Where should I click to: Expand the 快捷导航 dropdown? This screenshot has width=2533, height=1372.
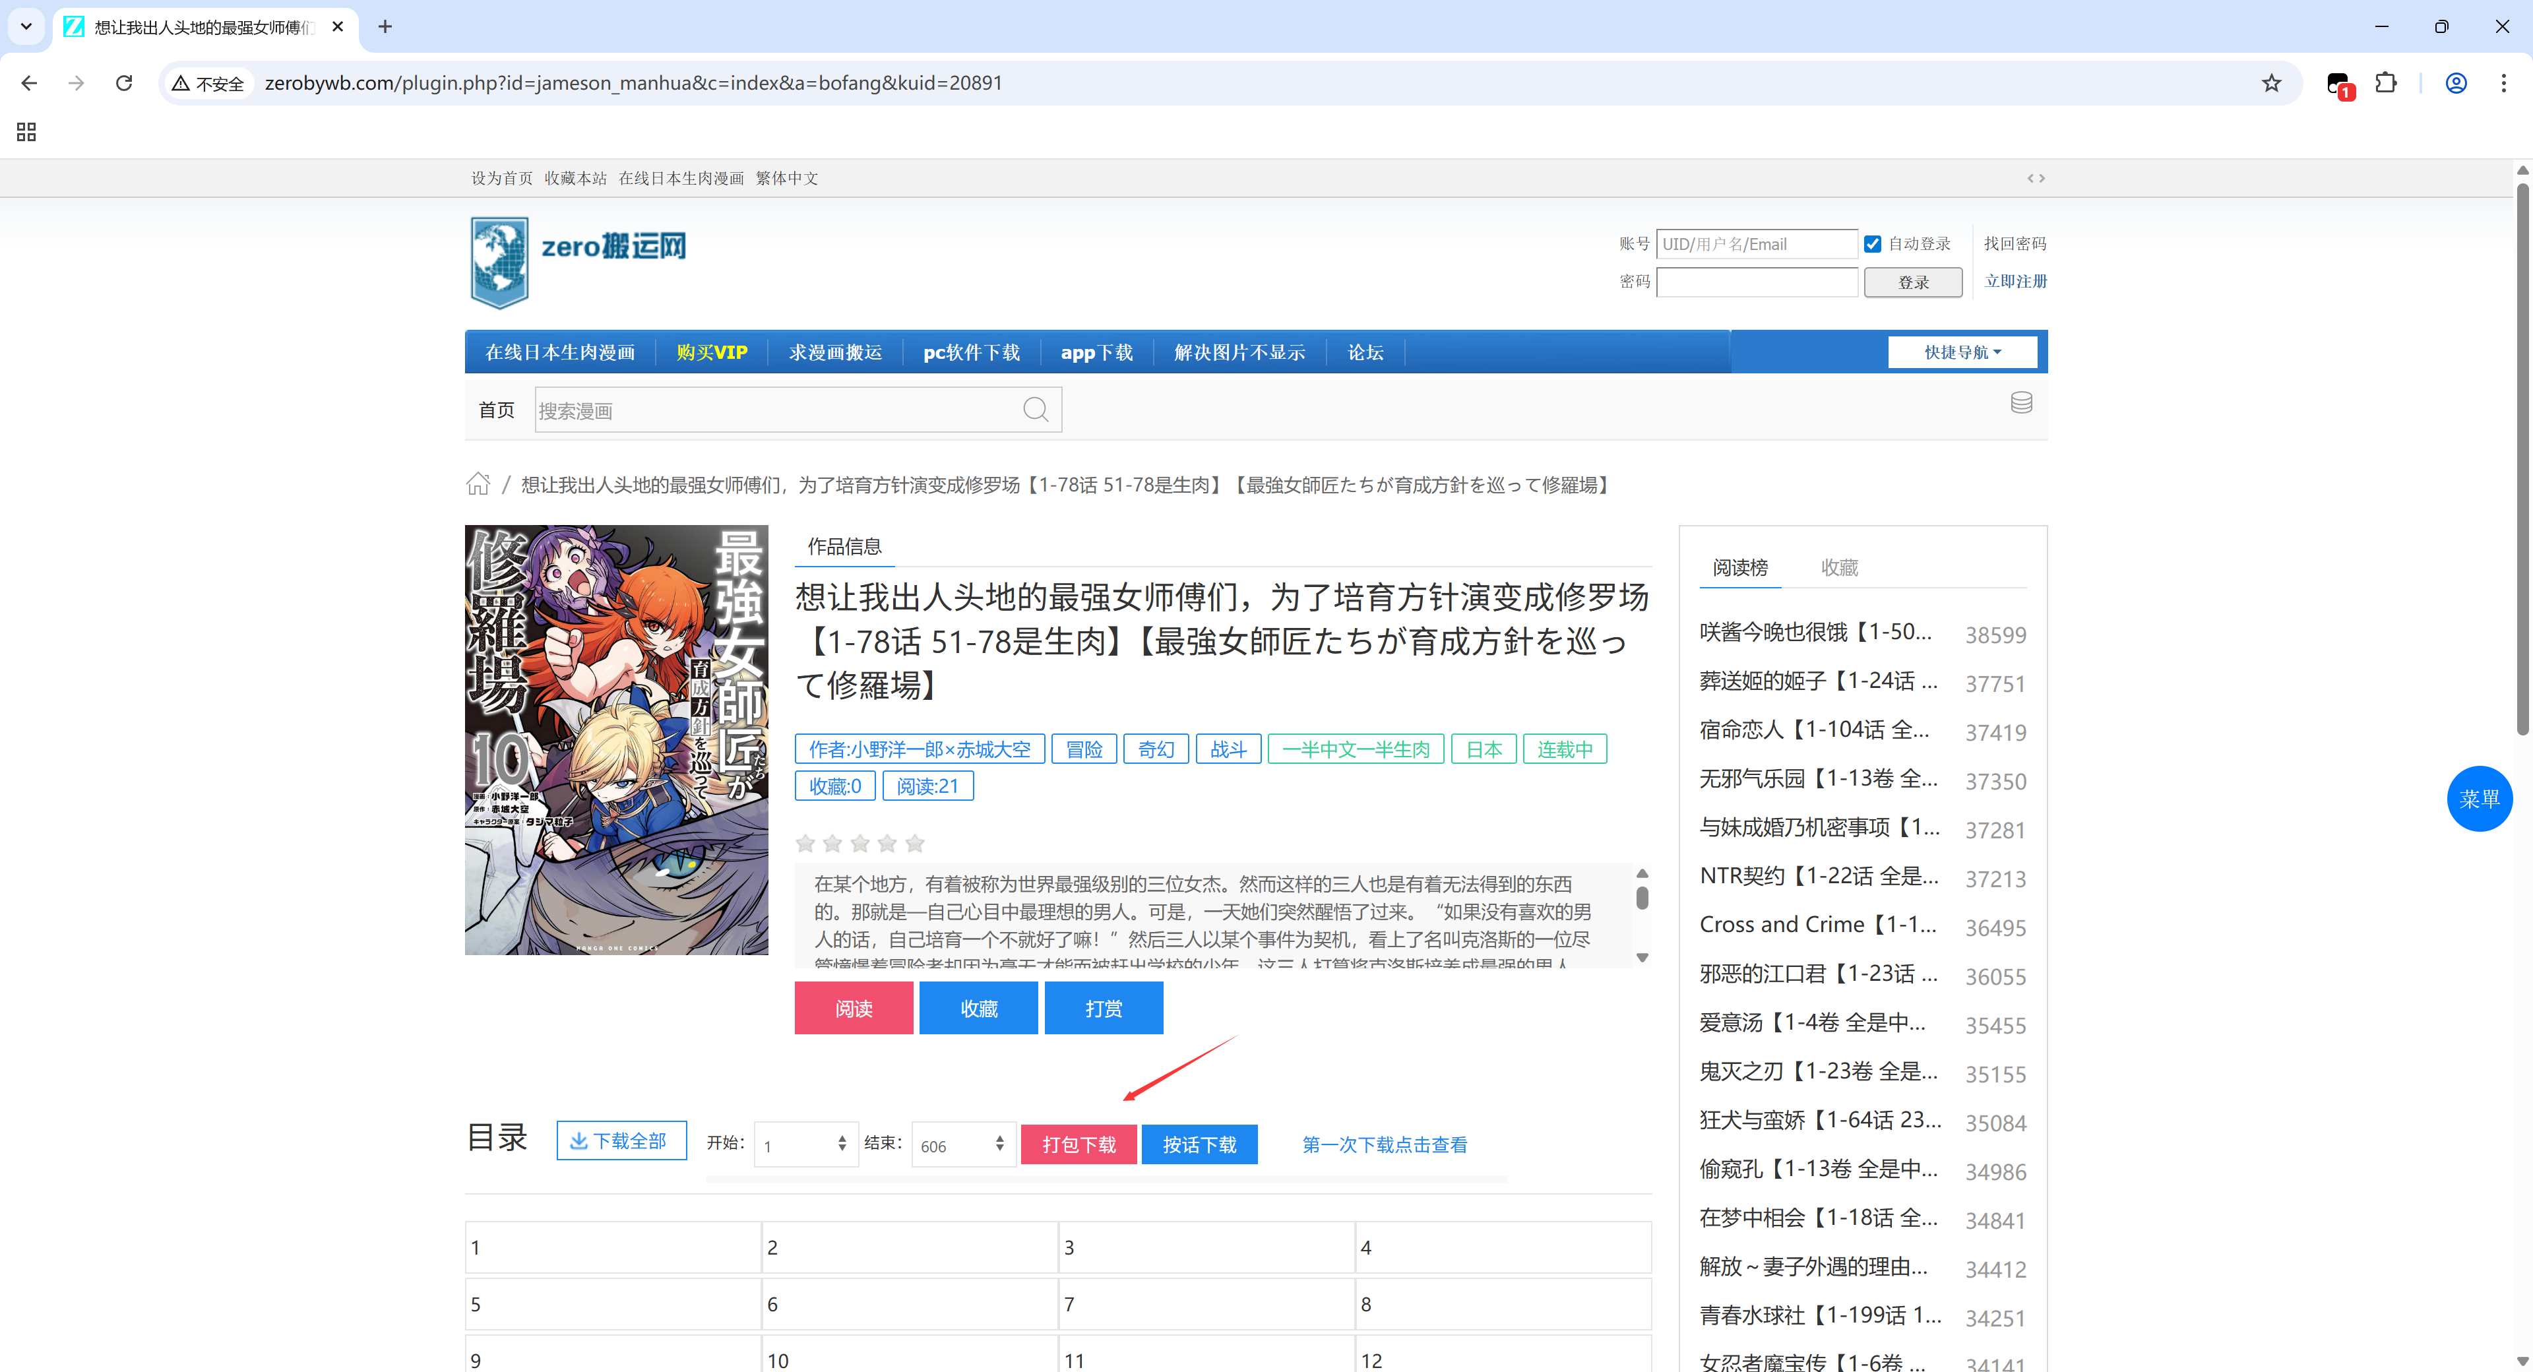[1962, 352]
